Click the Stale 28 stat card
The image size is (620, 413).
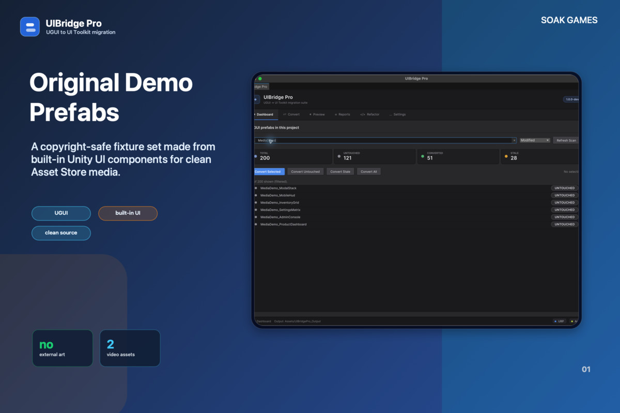point(540,156)
